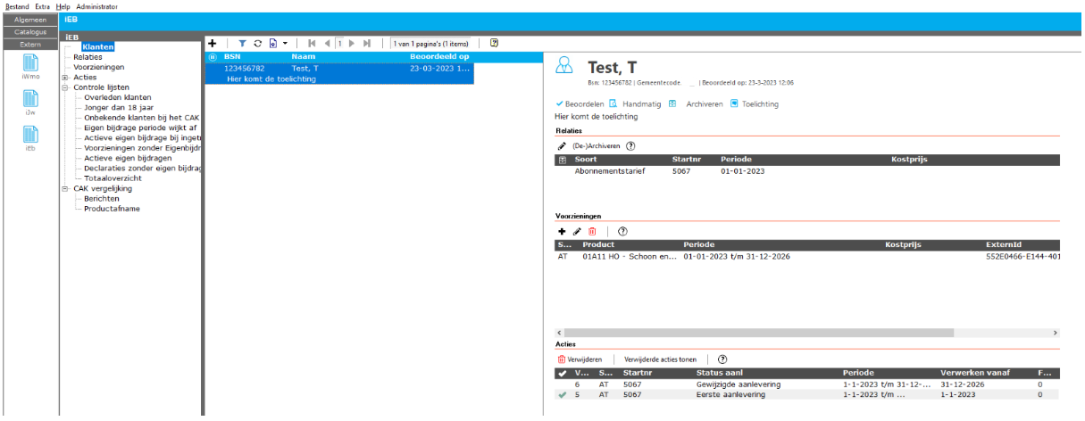This screenshot has height=421, width=1085.
Task: Toggle check mark on Eerste aanlevering row
Action: pyautogui.click(x=562, y=394)
